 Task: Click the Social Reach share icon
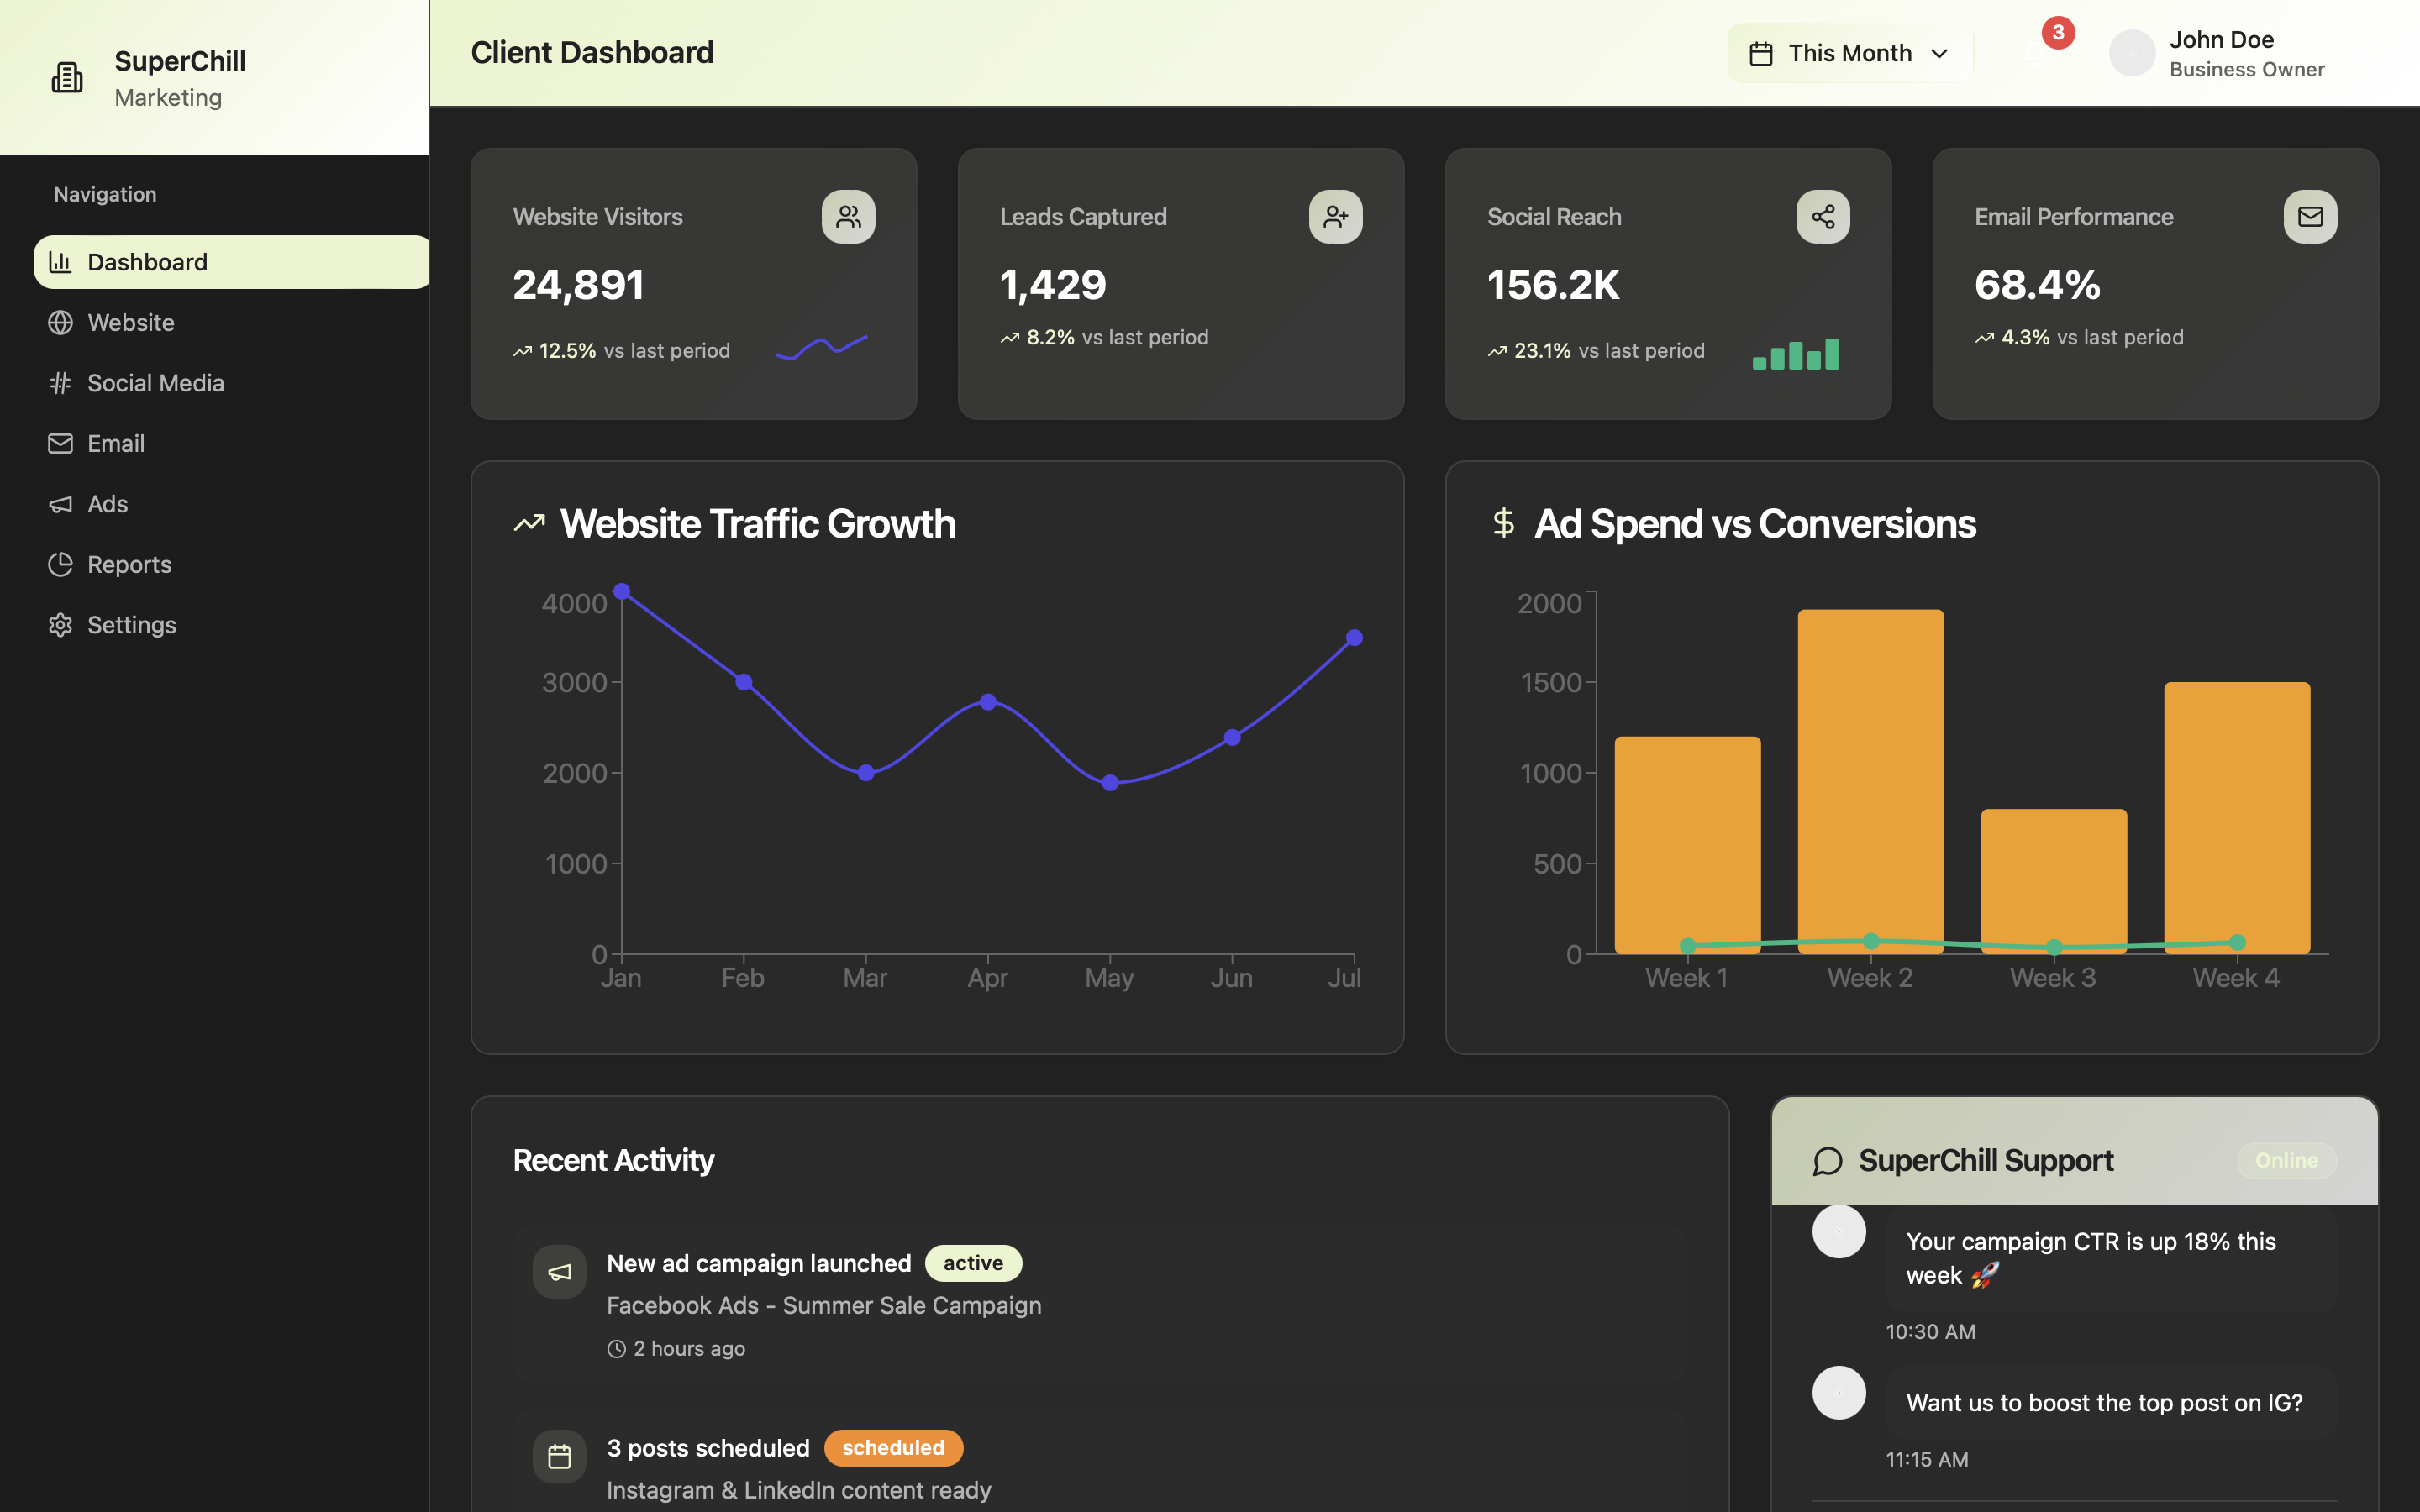[x=1822, y=217]
